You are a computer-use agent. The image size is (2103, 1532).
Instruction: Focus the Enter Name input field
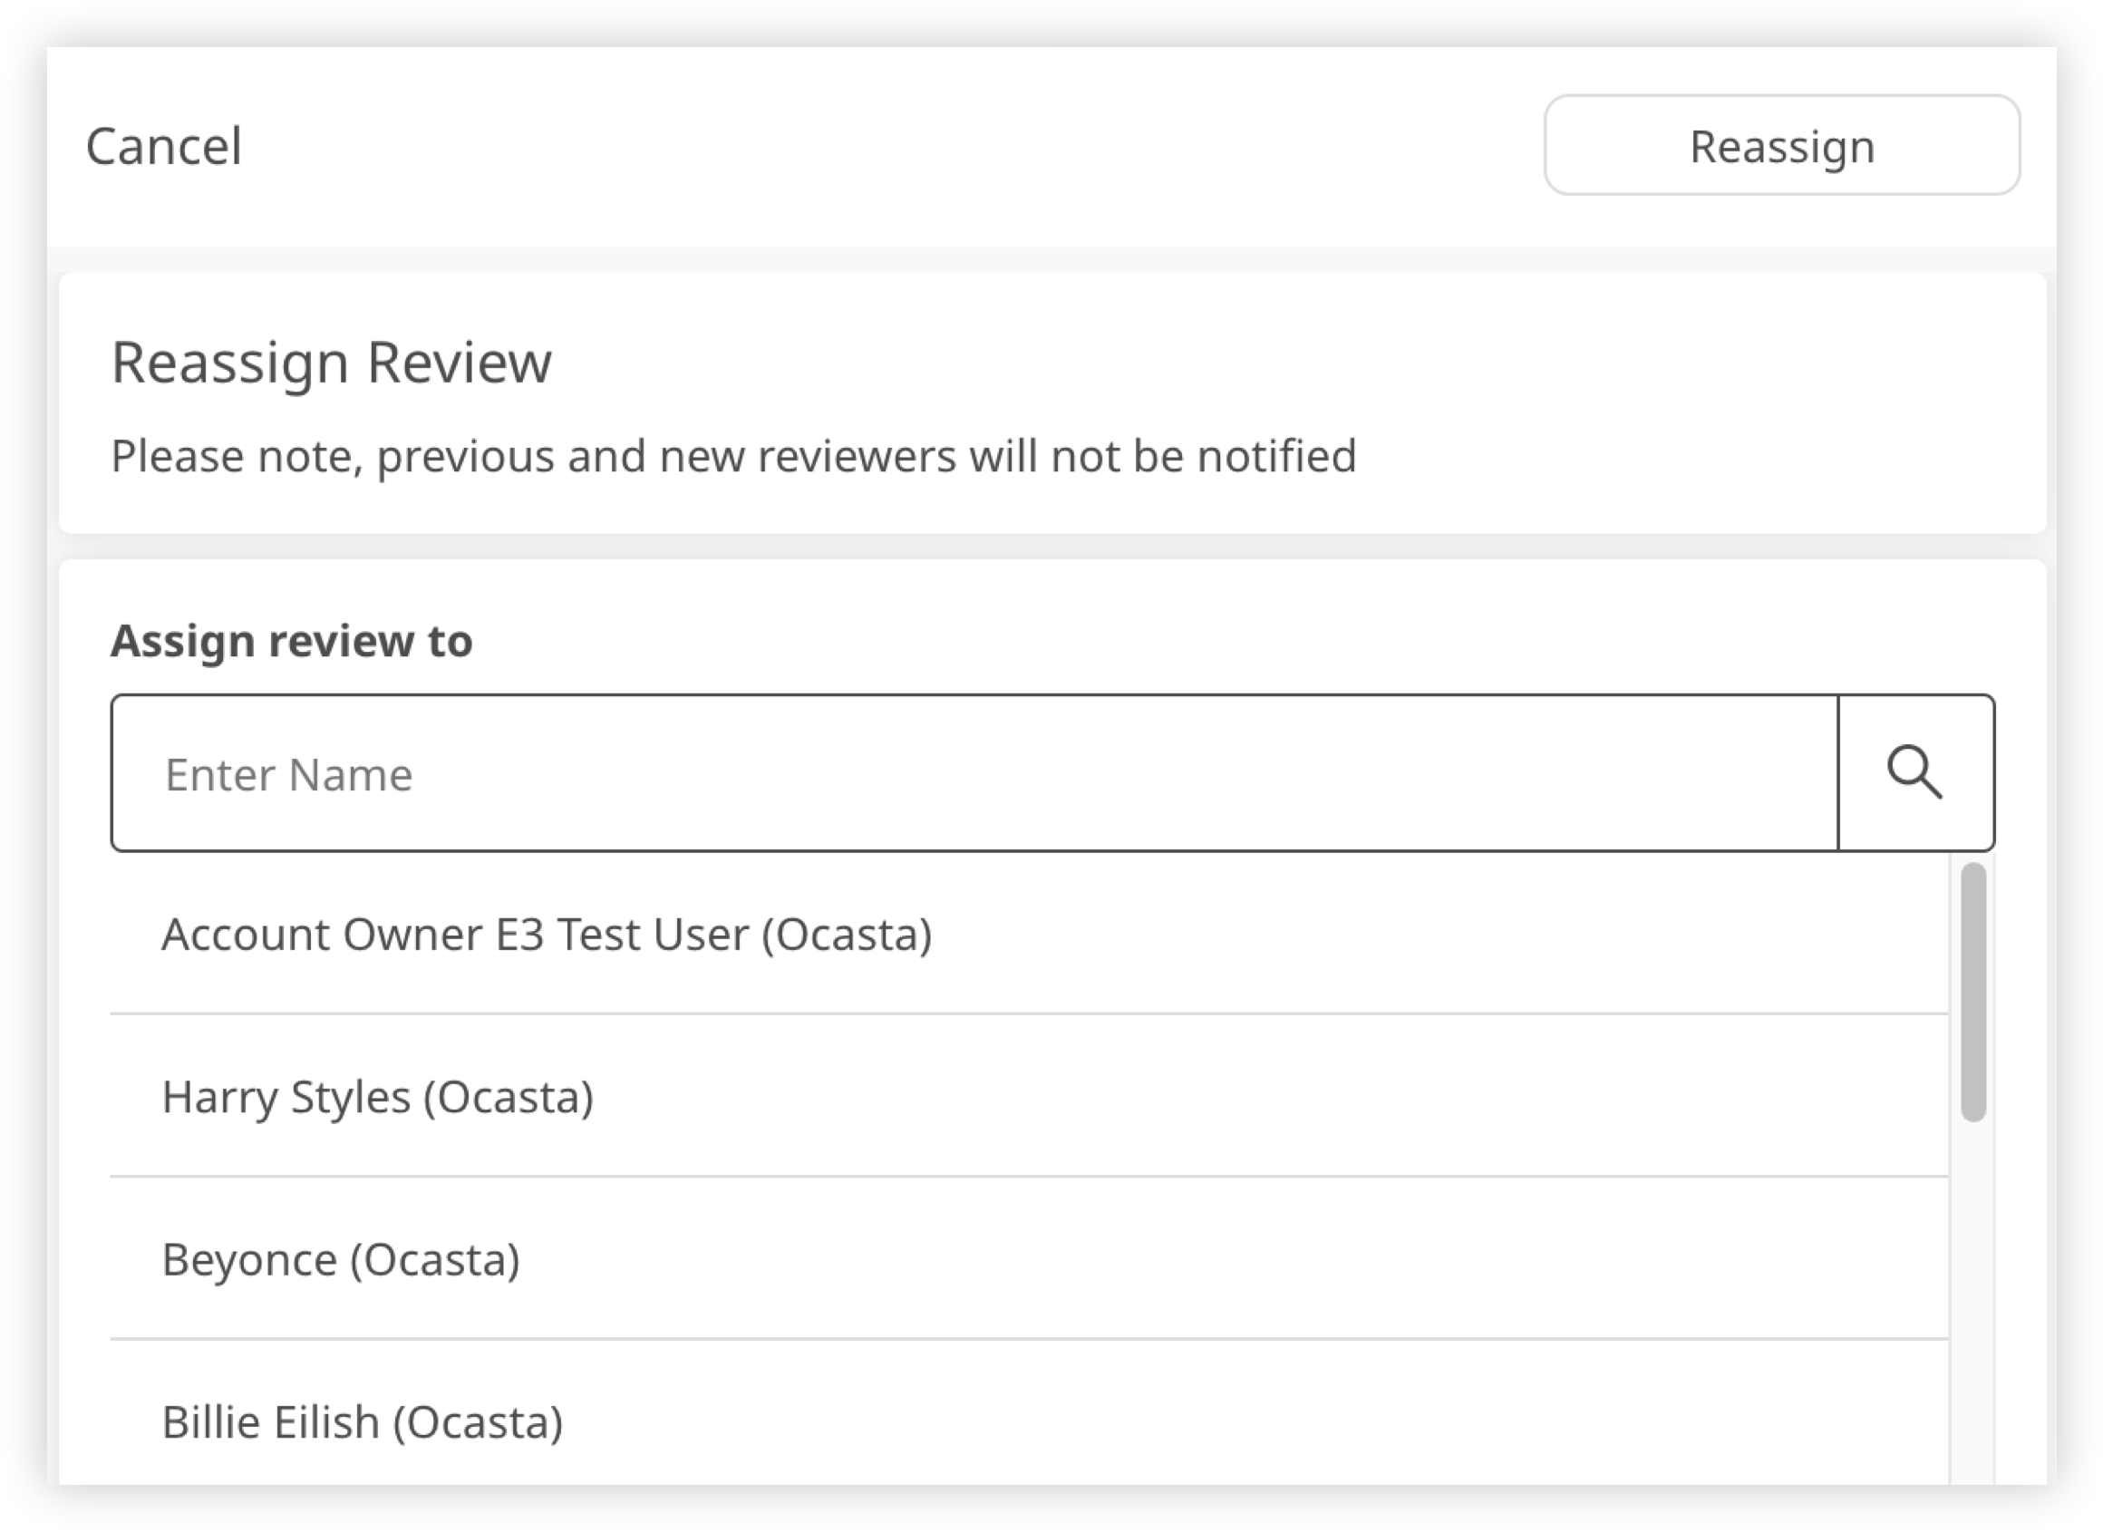click(974, 772)
